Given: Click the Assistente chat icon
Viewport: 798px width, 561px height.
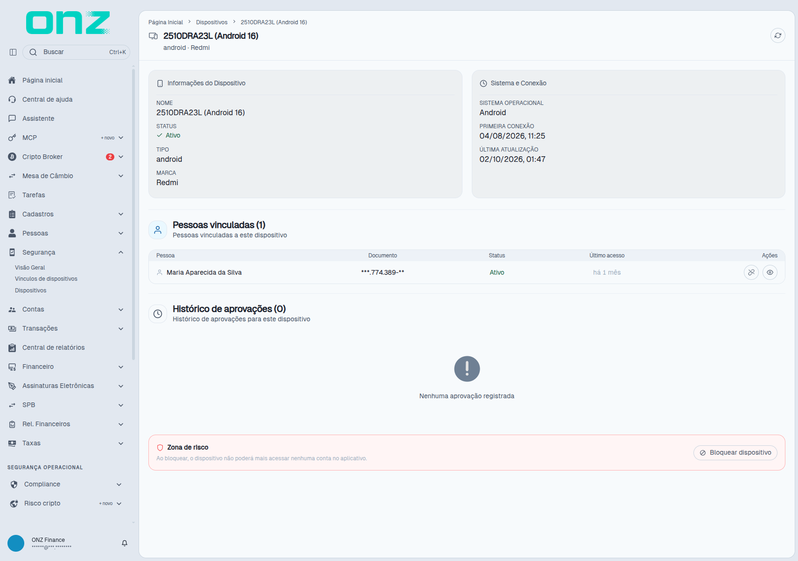Looking at the screenshot, I should tap(12, 118).
